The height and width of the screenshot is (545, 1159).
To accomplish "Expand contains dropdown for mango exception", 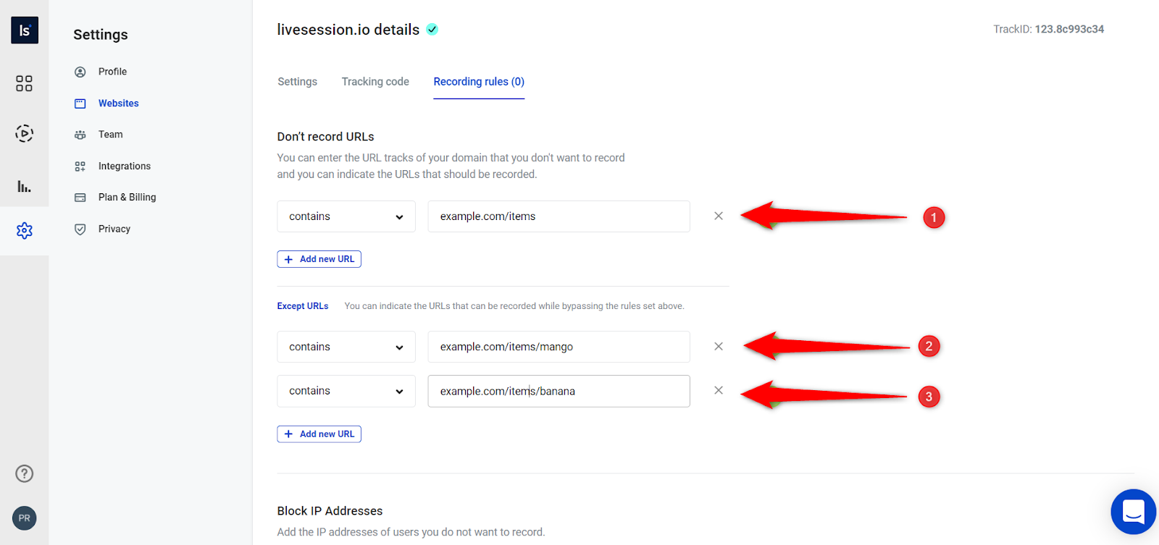I will point(346,347).
